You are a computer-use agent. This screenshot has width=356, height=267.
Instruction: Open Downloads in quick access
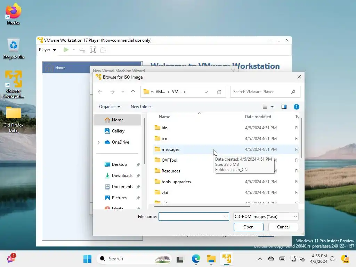tap(122, 176)
